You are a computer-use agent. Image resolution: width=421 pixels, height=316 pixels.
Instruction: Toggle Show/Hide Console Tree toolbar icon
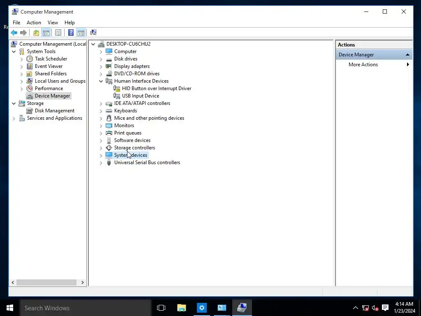(x=46, y=33)
